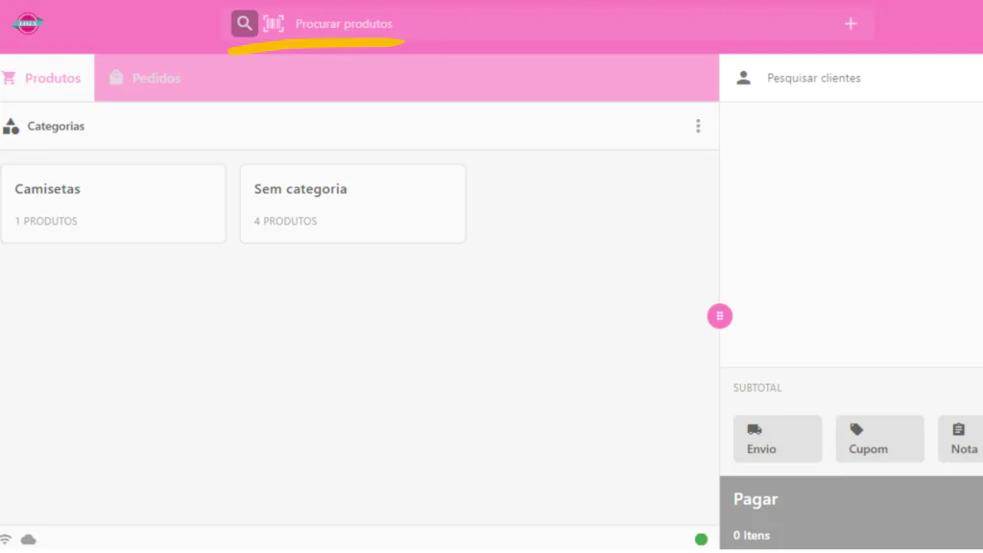The image size is (983, 553).
Task: Switch to the Pedidos tab
Action: tap(145, 78)
